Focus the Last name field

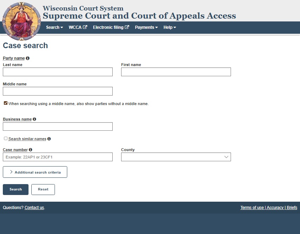pyautogui.click(x=58, y=72)
